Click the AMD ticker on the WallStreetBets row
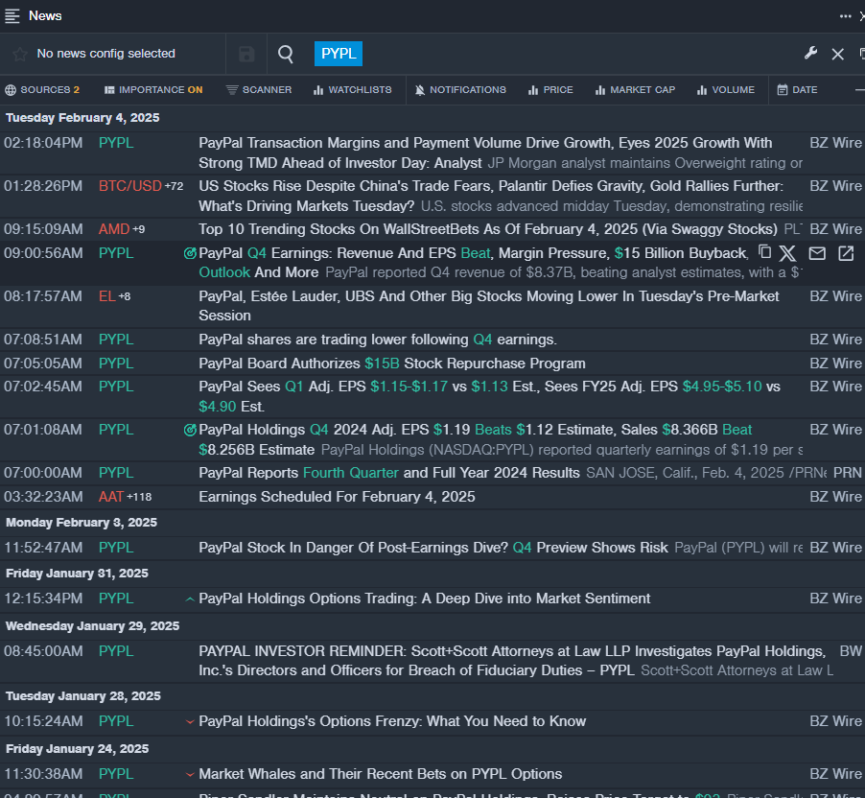The image size is (865, 798). point(113,229)
